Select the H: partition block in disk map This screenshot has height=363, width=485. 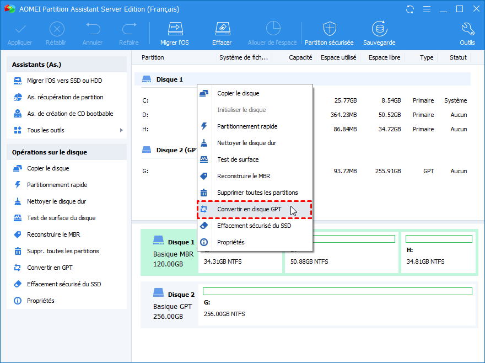pos(439,252)
